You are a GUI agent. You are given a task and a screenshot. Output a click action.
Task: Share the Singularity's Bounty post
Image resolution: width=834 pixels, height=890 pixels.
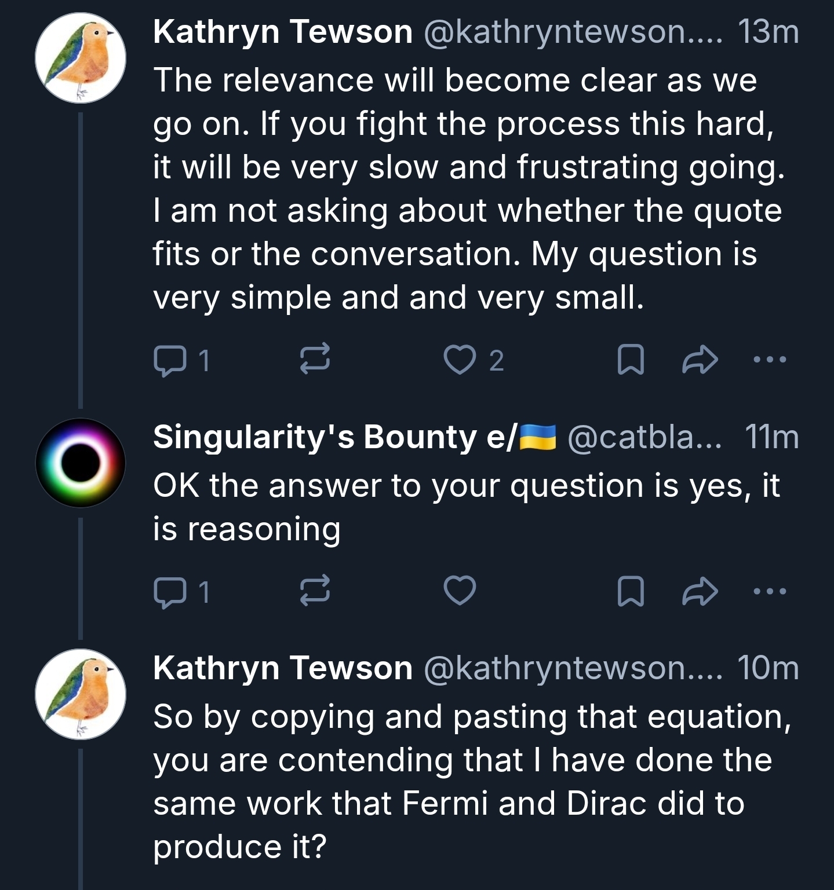point(700,591)
